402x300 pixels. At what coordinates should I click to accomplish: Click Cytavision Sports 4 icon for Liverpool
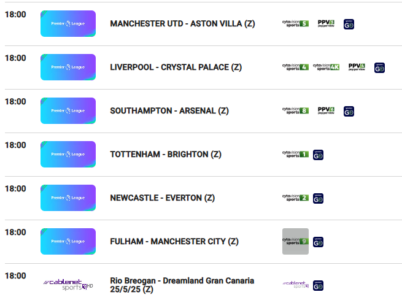[295, 67]
